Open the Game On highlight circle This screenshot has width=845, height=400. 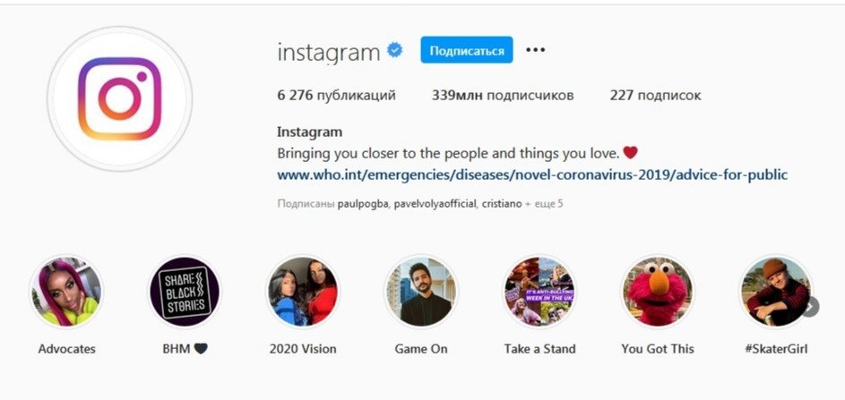click(421, 292)
